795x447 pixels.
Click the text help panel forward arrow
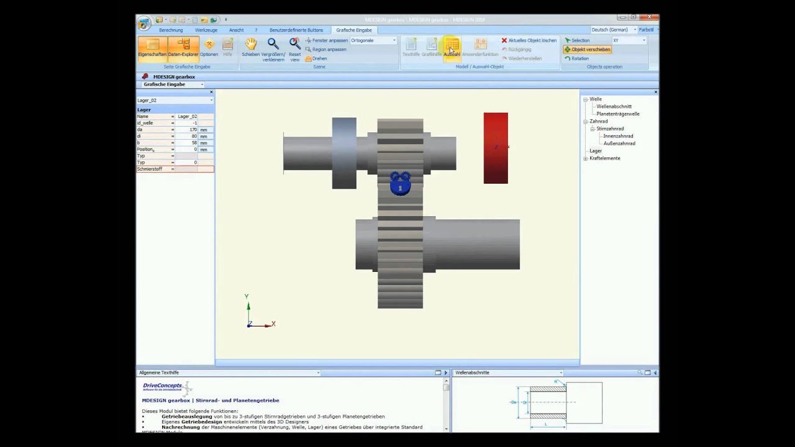(x=445, y=372)
